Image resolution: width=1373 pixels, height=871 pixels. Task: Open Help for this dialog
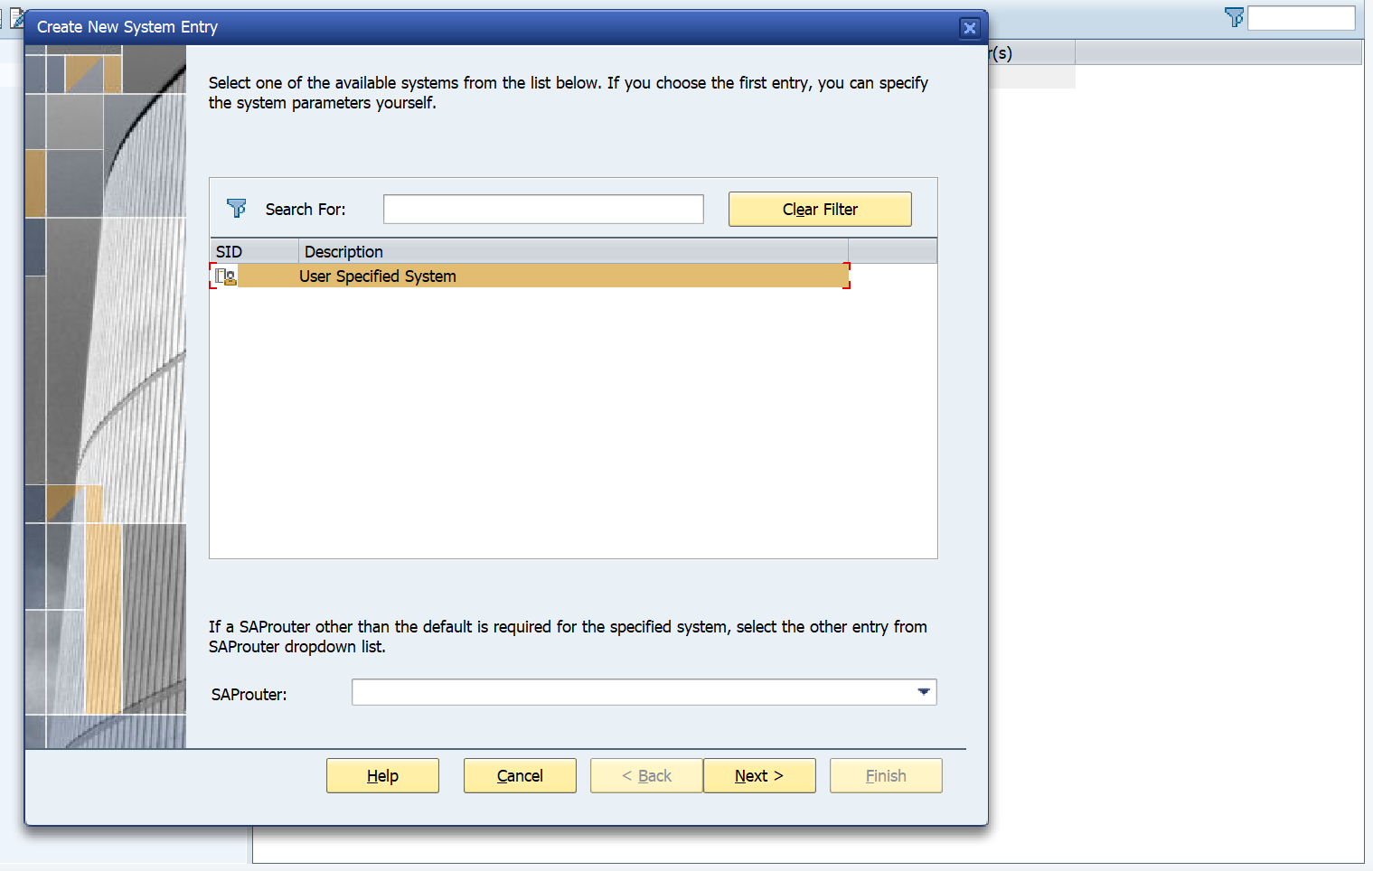382,775
